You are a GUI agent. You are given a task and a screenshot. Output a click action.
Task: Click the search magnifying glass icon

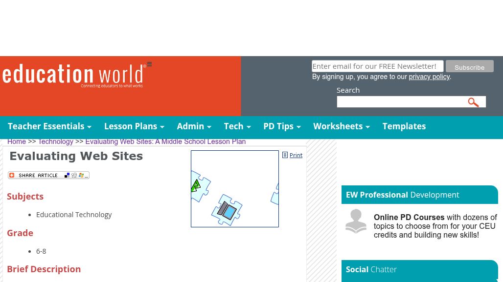click(x=473, y=102)
